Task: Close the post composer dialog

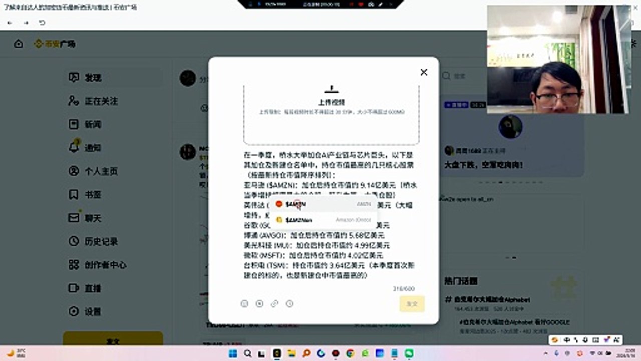Action: tap(424, 72)
